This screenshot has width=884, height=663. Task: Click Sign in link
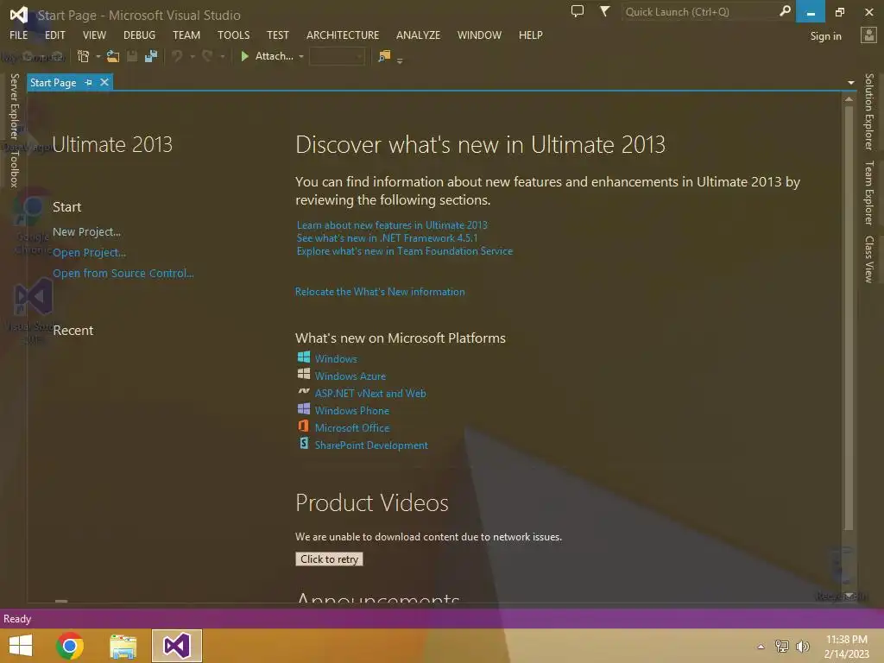click(x=825, y=36)
